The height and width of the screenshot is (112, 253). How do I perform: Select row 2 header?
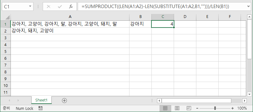6,31
